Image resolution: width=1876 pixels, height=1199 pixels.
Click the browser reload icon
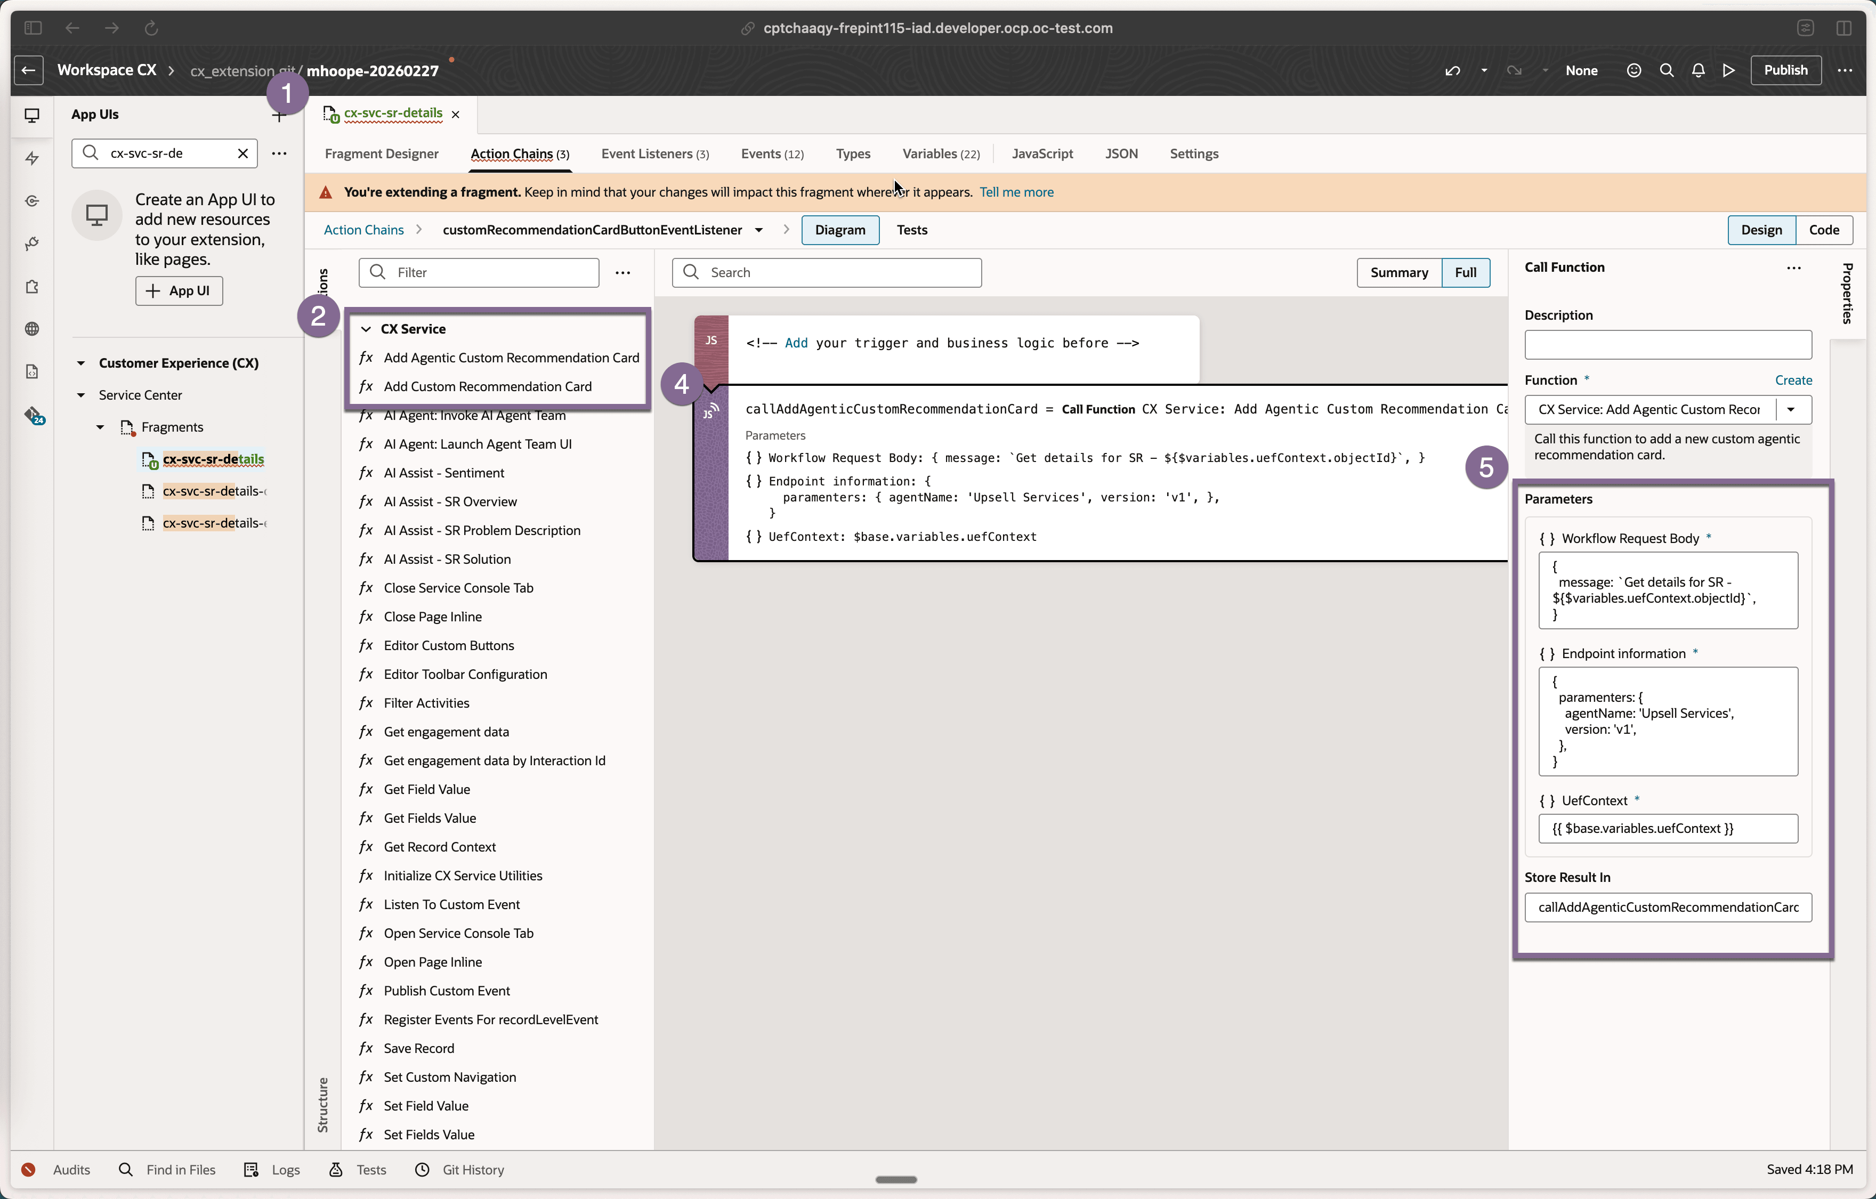pos(151,28)
